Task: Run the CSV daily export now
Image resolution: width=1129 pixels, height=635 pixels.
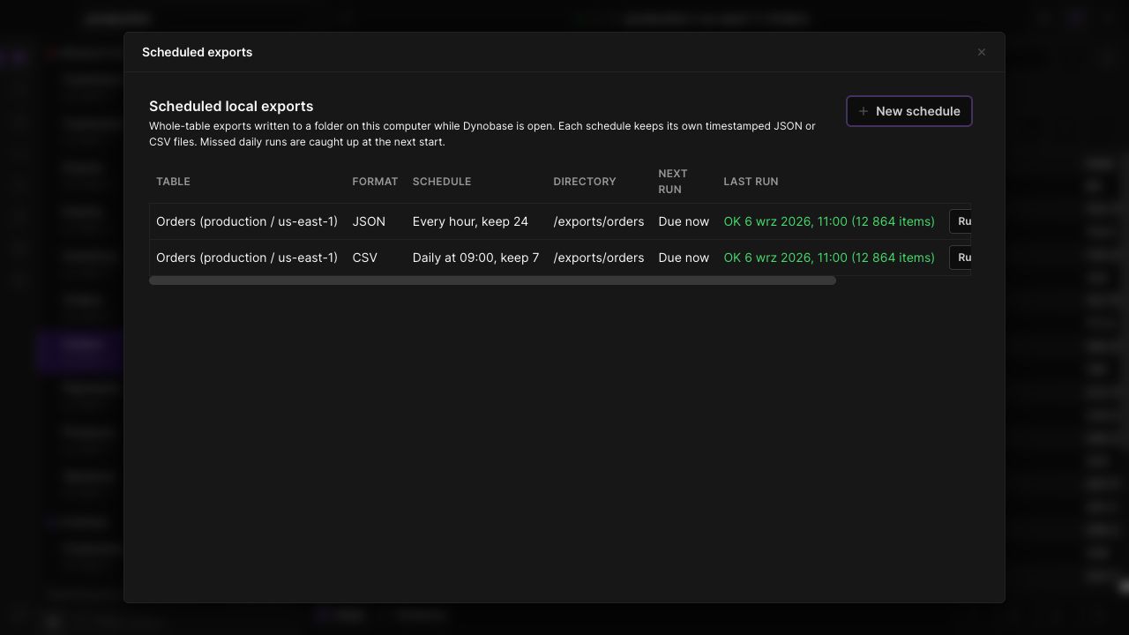Action: click(x=961, y=258)
